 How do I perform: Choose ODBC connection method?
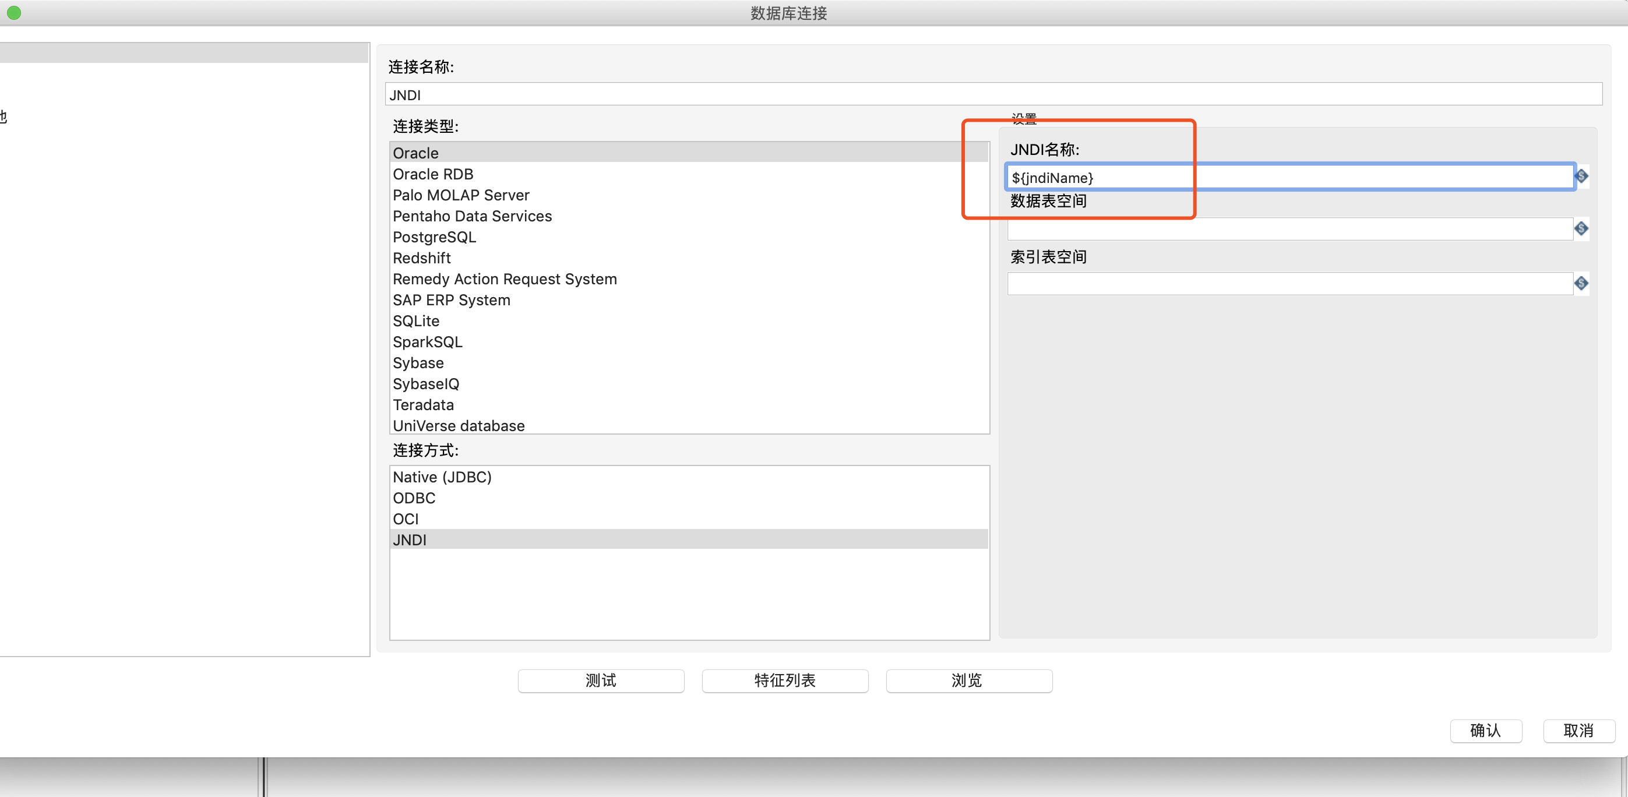point(414,498)
